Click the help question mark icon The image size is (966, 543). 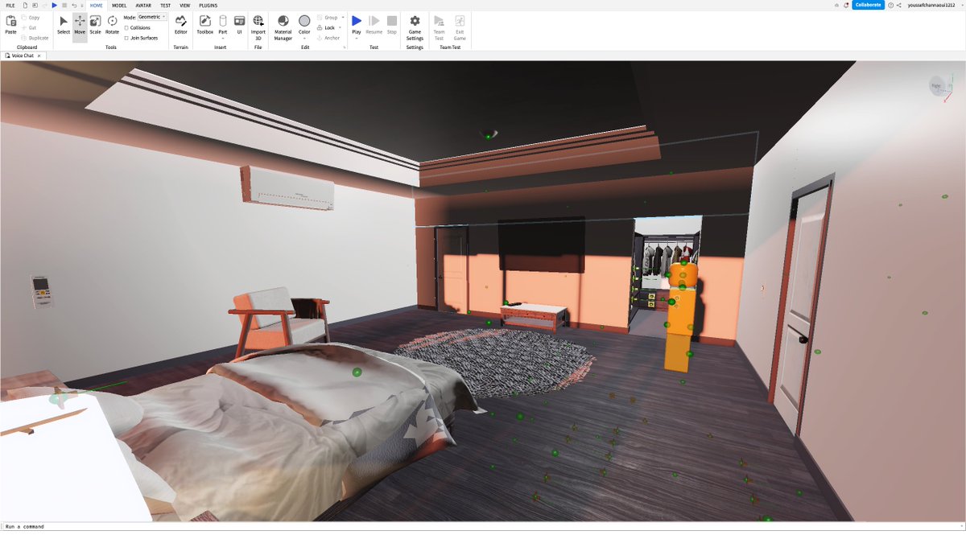pos(890,5)
